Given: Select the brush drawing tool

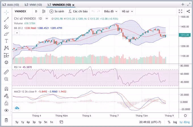Looking at the screenshot, I should pyautogui.click(x=6, y=34).
